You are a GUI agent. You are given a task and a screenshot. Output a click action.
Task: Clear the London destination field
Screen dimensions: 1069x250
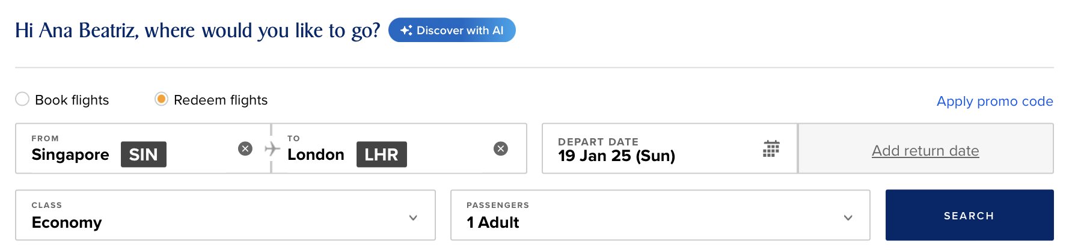pos(501,148)
